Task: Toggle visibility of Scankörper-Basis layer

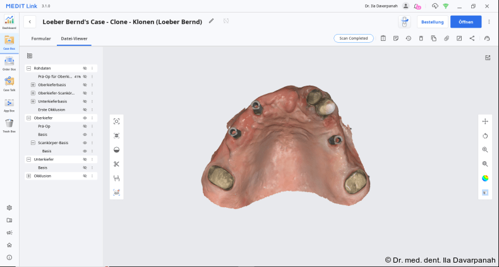Action: point(85,143)
